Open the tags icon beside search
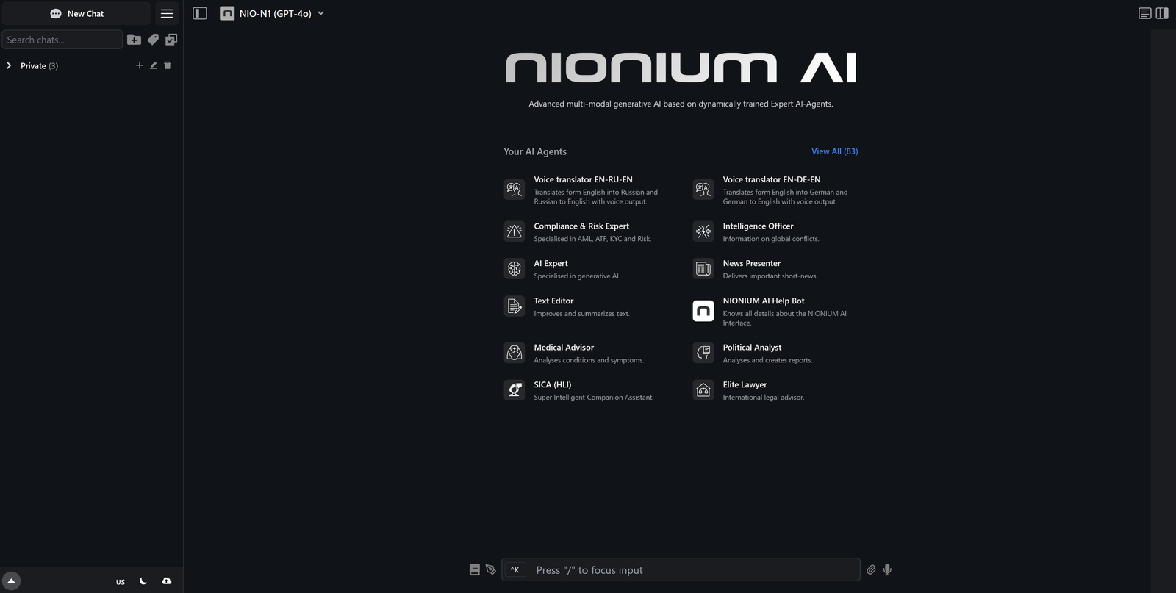The height and width of the screenshot is (593, 1176). point(153,40)
